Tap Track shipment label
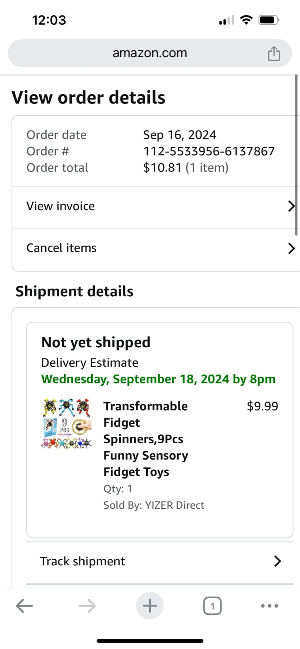 82,561
